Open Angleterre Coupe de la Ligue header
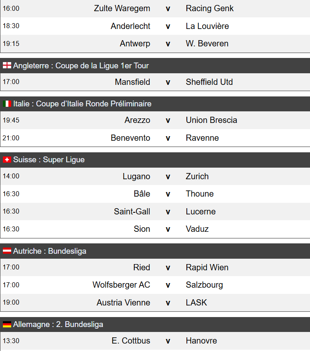 (155, 65)
